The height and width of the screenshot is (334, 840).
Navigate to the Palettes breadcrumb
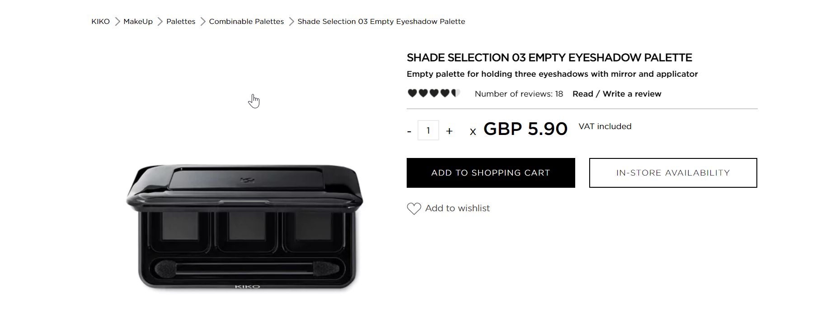pos(181,22)
